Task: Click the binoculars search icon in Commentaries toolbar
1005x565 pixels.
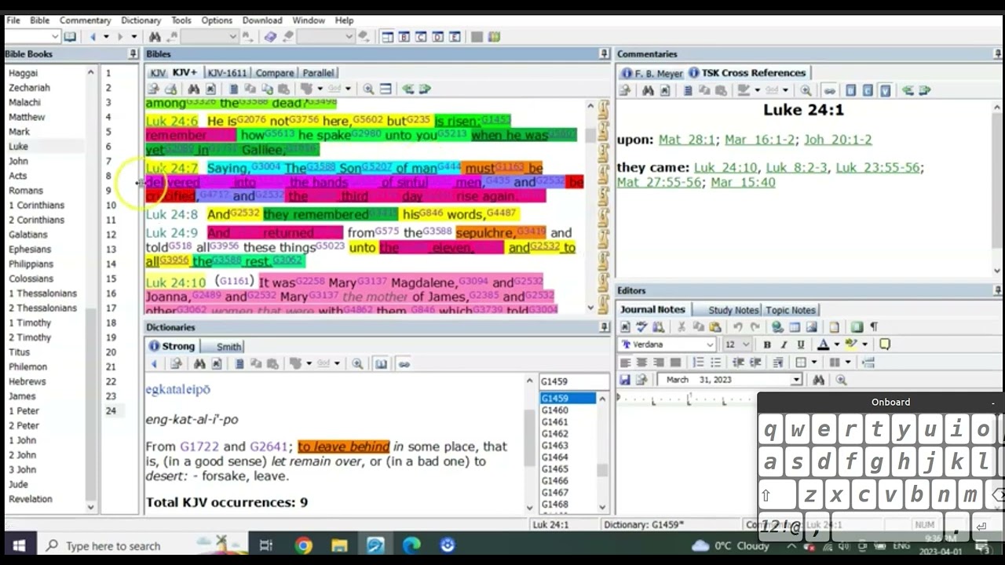Action: pos(648,91)
